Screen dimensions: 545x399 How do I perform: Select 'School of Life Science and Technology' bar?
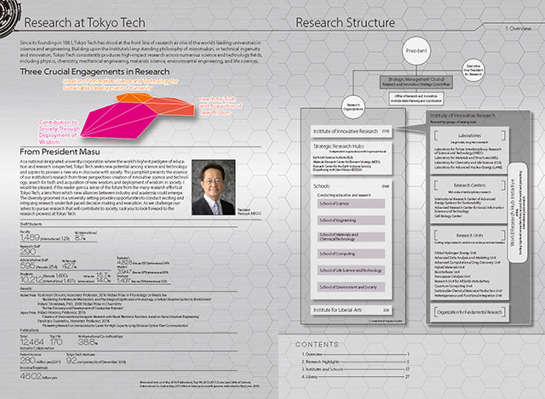(x=351, y=271)
